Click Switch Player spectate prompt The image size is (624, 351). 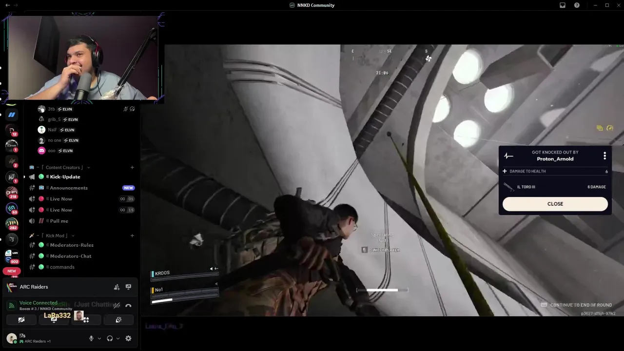(381, 250)
